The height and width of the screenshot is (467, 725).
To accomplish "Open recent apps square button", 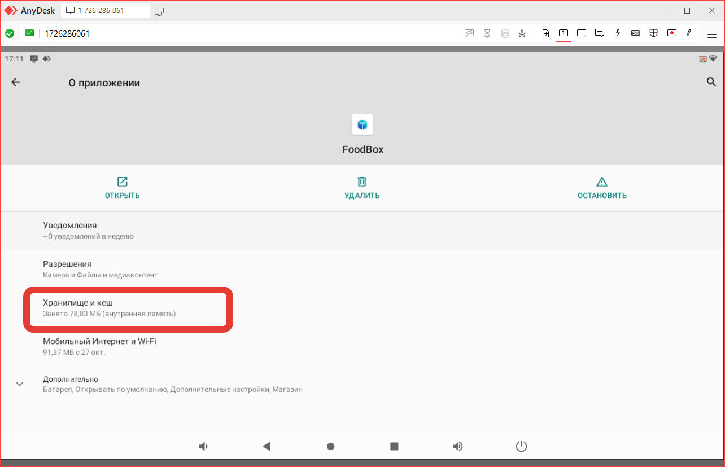I will [x=395, y=447].
